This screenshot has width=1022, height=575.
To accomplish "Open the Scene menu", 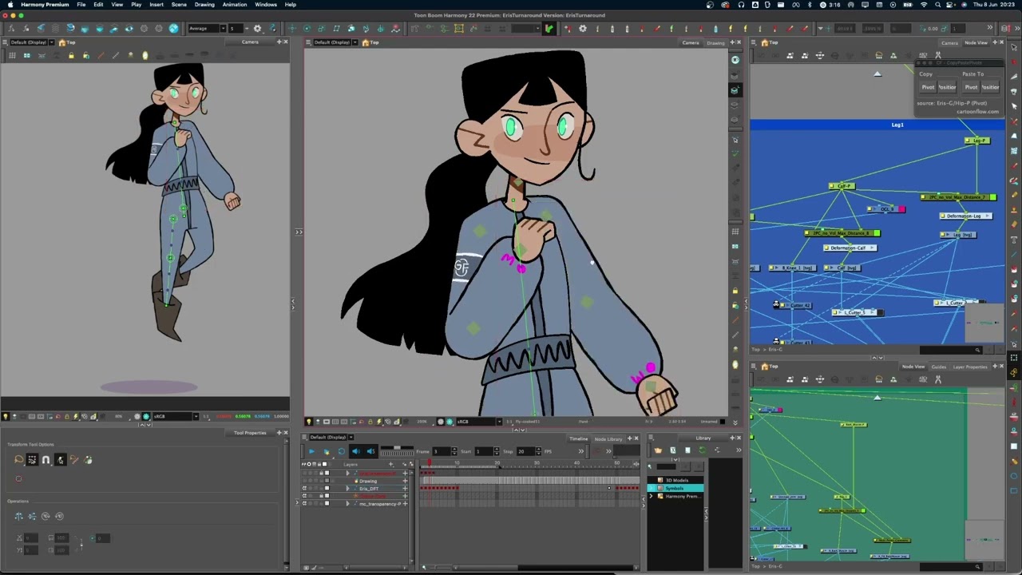I will click(179, 5).
